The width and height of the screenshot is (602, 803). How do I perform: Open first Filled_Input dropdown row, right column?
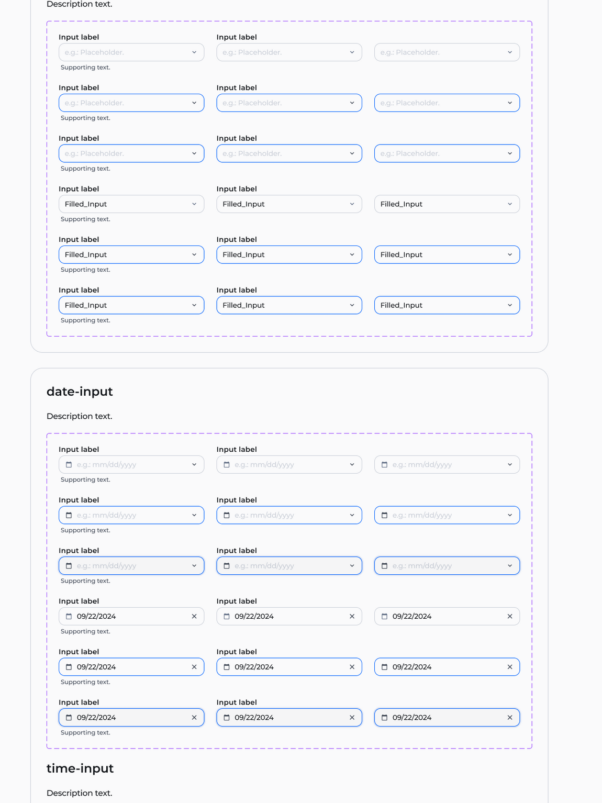510,204
